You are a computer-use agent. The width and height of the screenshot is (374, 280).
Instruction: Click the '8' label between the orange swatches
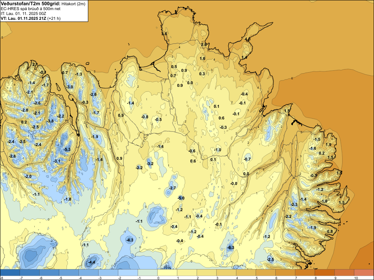point(316,278)
